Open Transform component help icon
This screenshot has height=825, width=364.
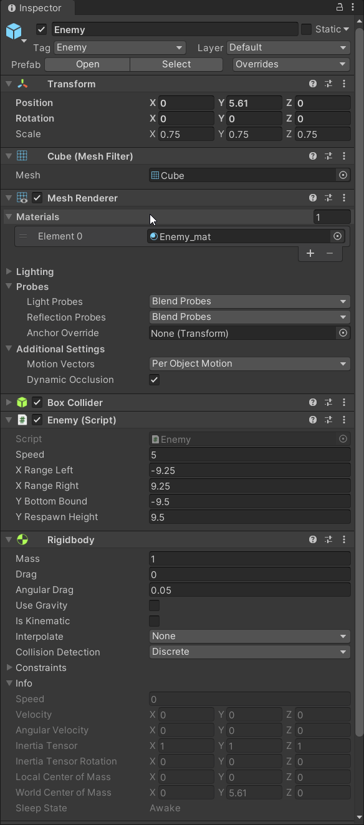[313, 84]
